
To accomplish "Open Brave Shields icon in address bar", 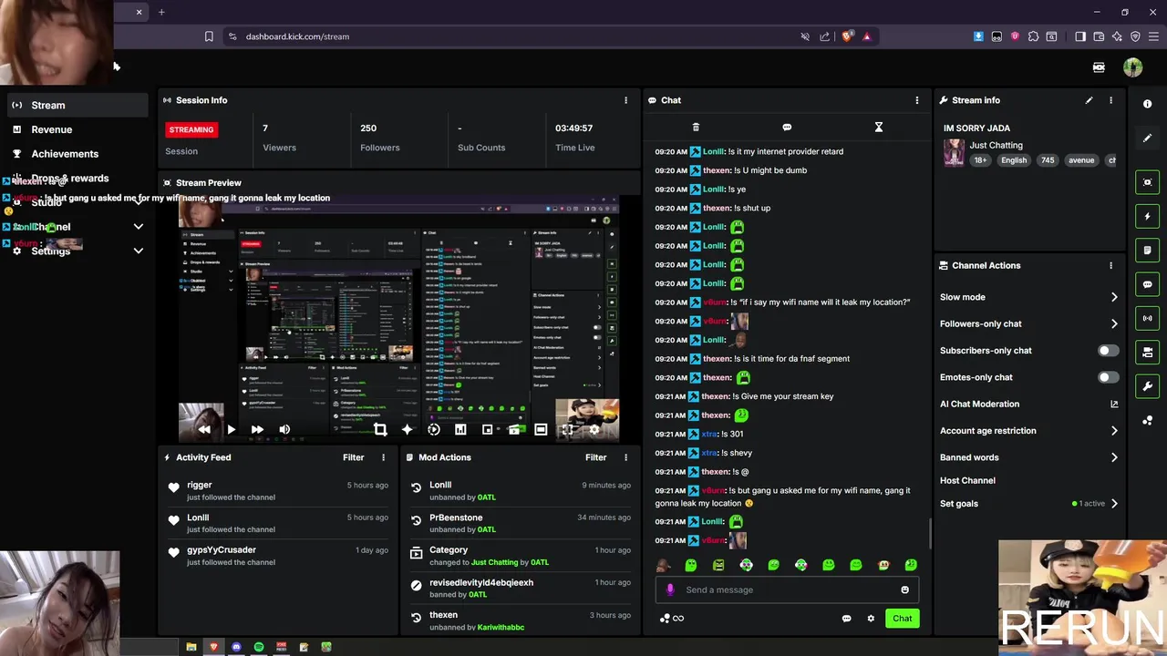I will coord(847,36).
